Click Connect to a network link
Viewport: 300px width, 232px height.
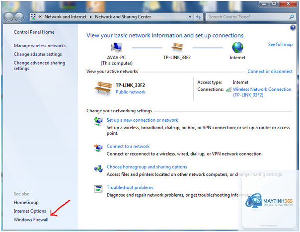128,147
